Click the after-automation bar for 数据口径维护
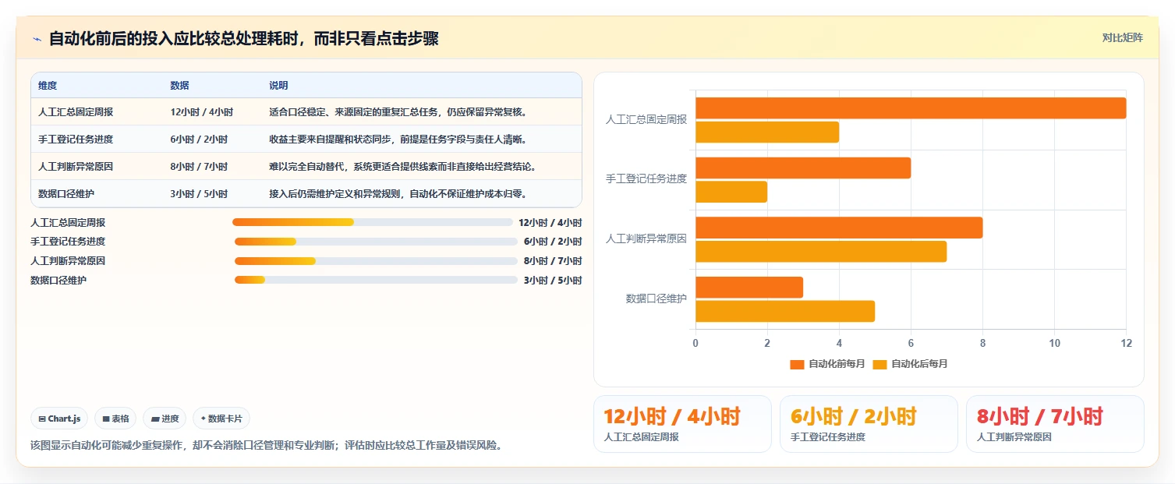 [785, 311]
